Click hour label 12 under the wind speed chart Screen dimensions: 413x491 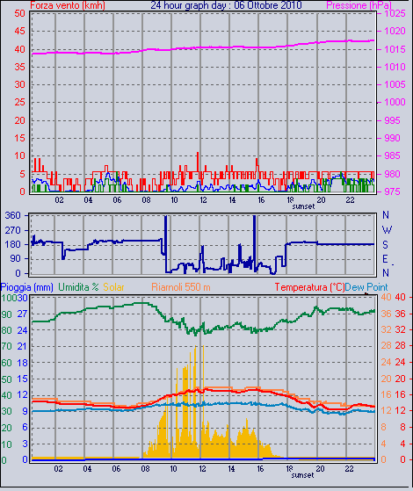click(x=203, y=199)
